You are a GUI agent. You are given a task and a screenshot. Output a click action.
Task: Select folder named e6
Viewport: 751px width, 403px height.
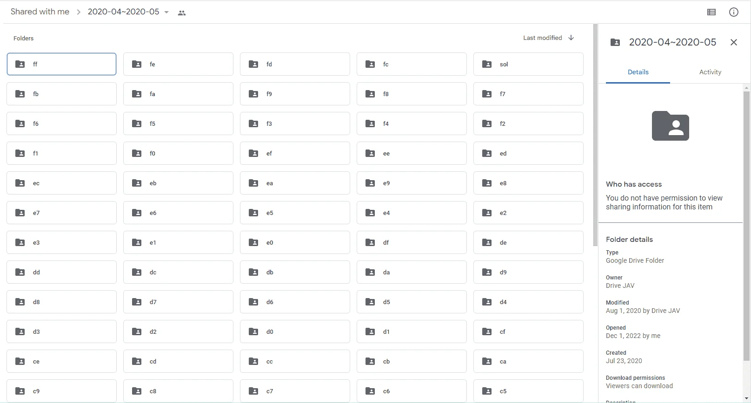178,213
